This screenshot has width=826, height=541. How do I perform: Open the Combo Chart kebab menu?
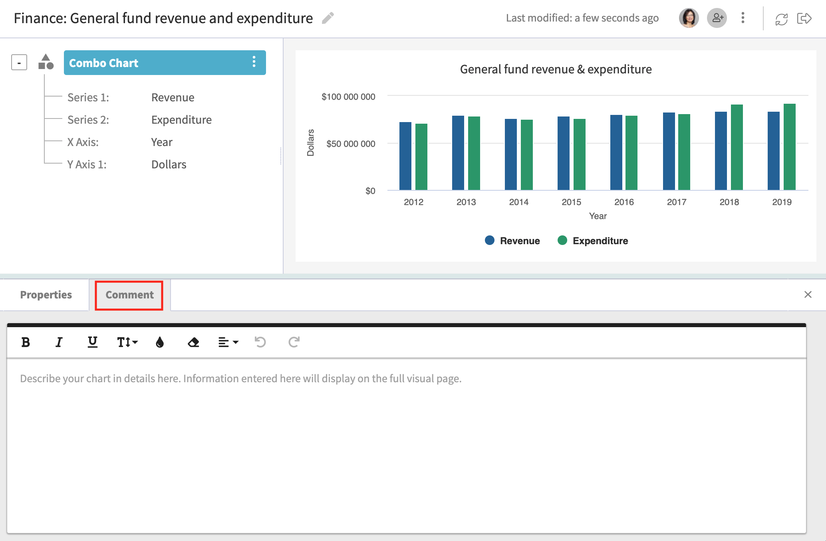254,62
